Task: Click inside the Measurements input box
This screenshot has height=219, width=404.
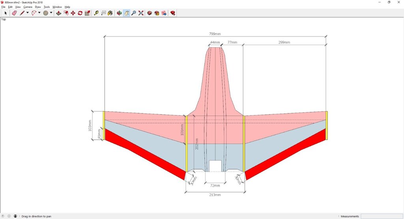Action: tap(381, 216)
